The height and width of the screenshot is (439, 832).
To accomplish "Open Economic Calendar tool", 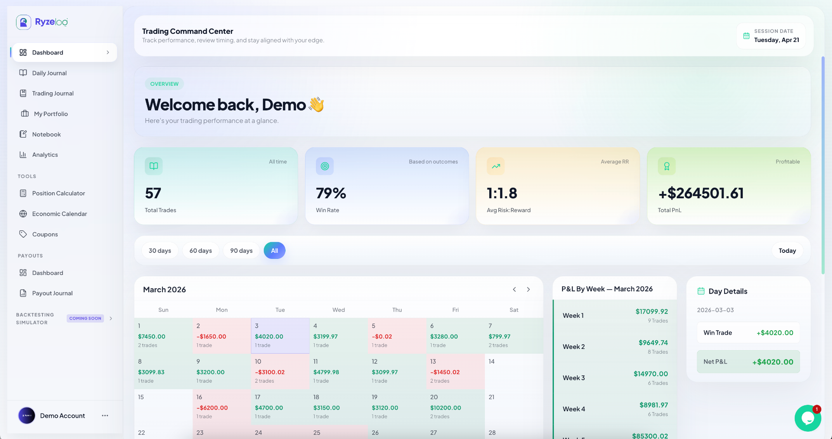I will [65, 213].
